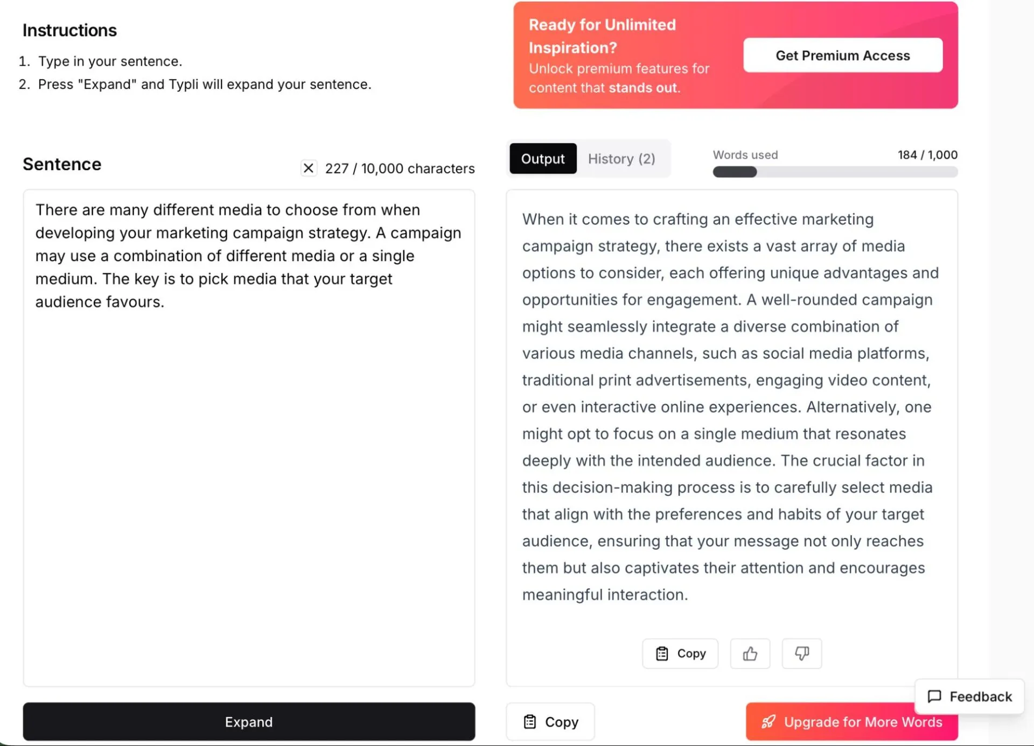The image size is (1034, 746).
Task: Click the expanded output text paragraph
Action: pyautogui.click(x=731, y=407)
